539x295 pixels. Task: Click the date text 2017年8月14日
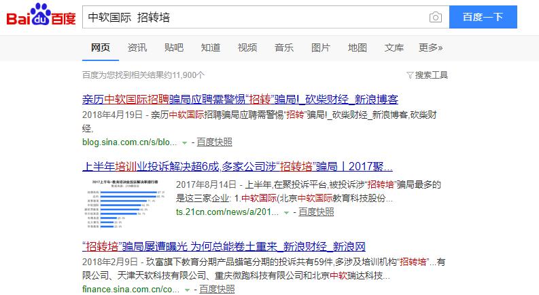(x=206, y=184)
